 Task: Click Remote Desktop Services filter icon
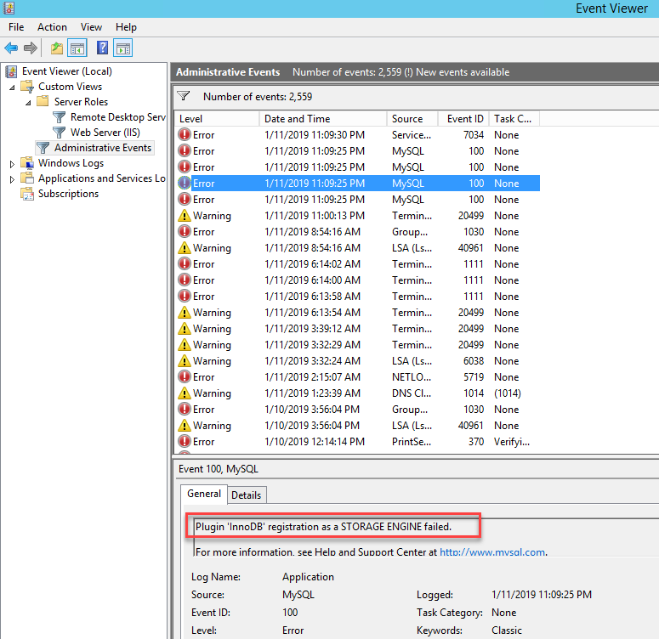point(60,117)
